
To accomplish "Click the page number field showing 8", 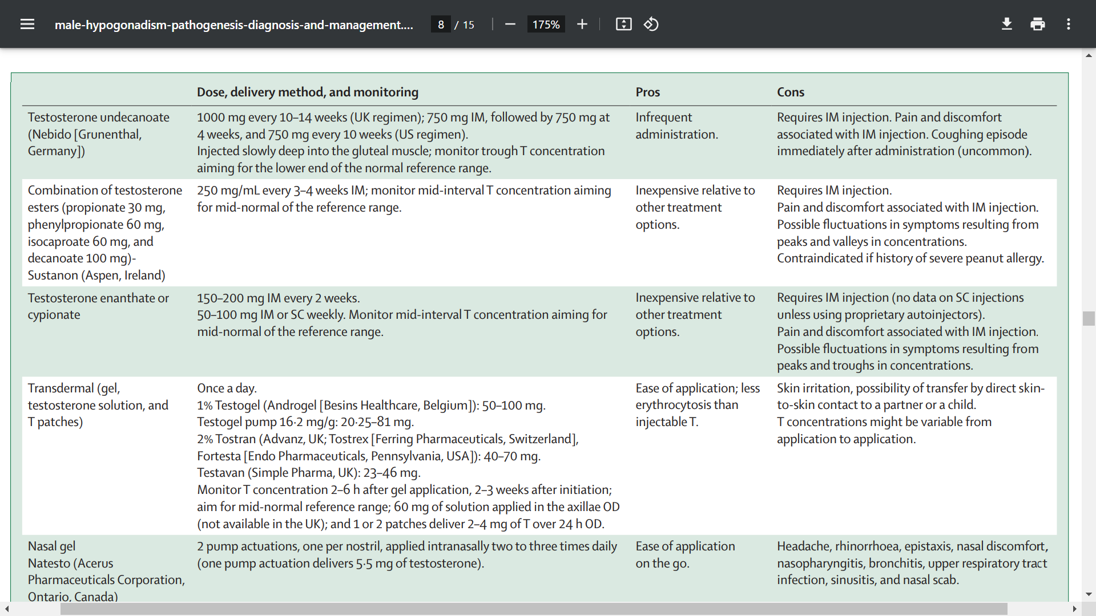I will tap(441, 25).
